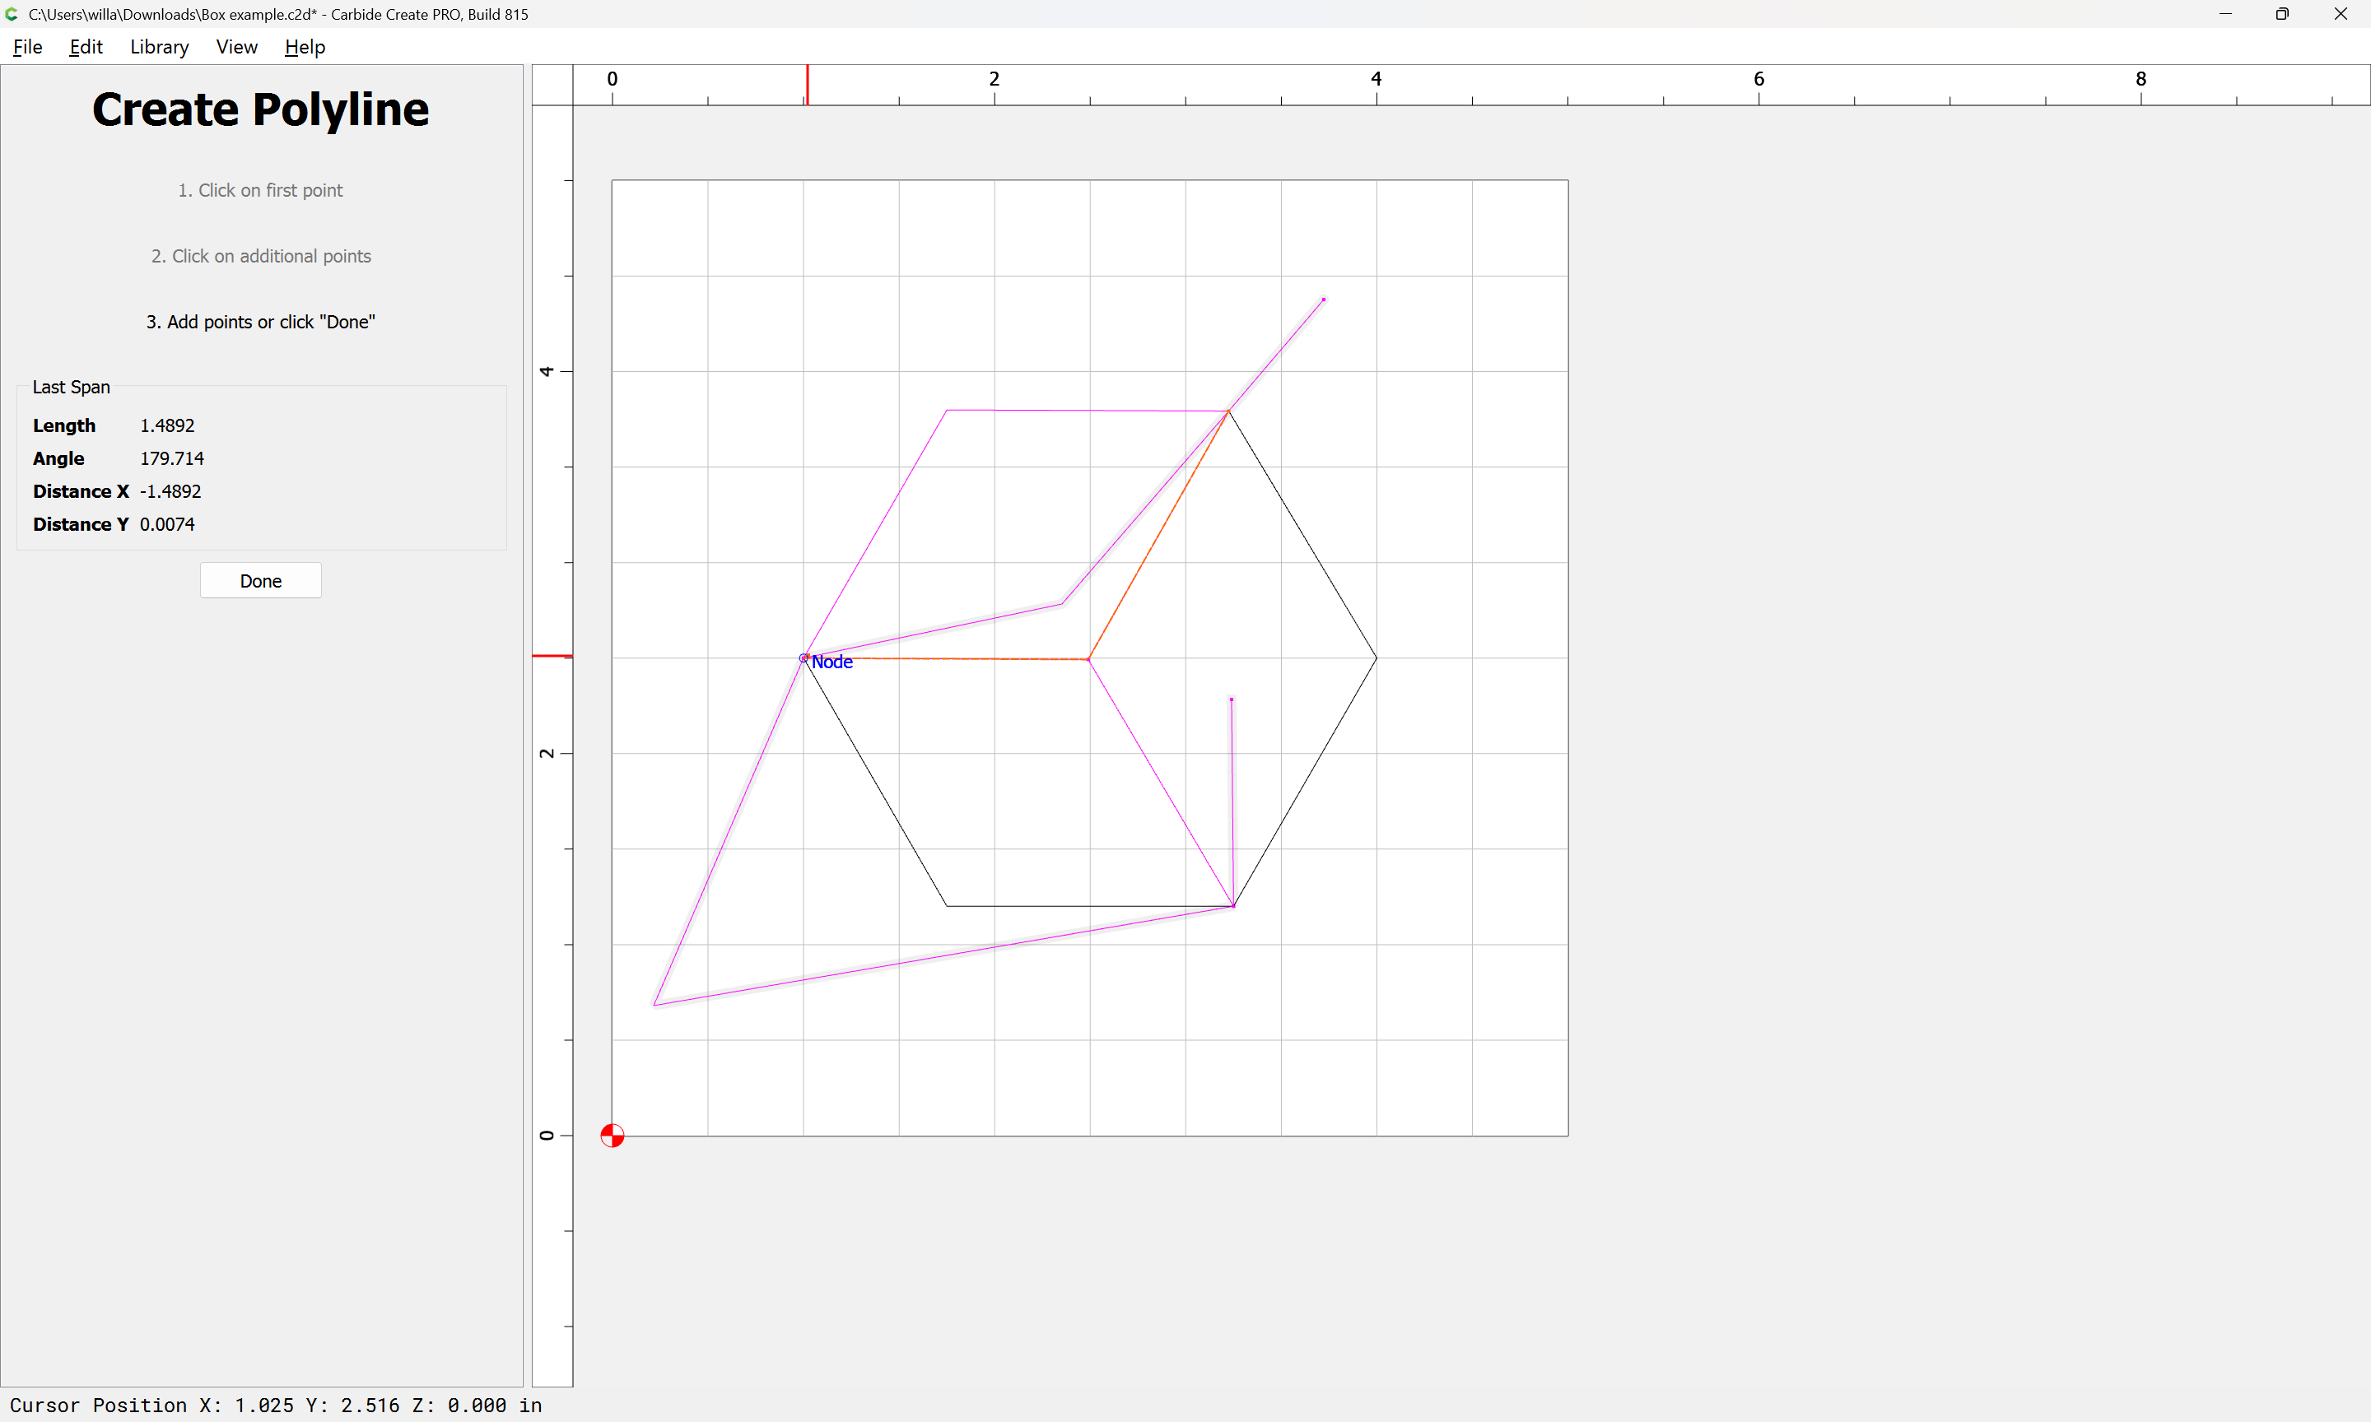Click the Carbide Create app icon
This screenshot has height=1422, width=2371.
click(12, 14)
